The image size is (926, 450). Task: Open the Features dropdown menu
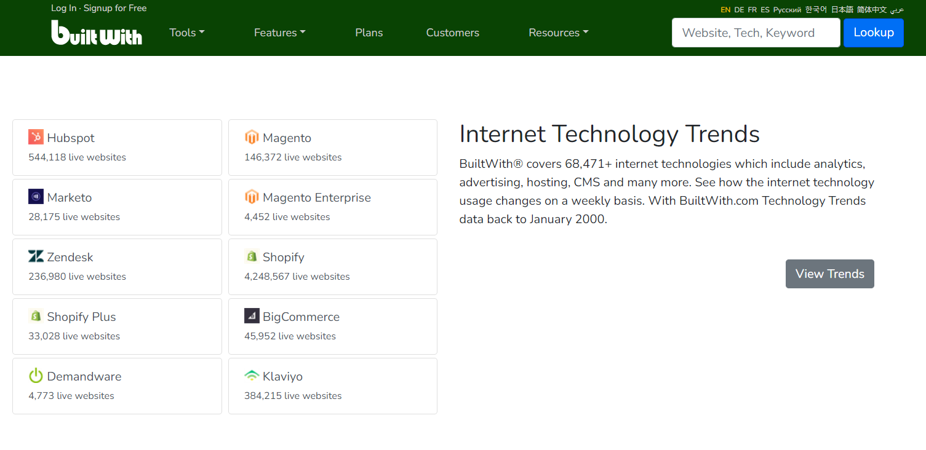(279, 33)
